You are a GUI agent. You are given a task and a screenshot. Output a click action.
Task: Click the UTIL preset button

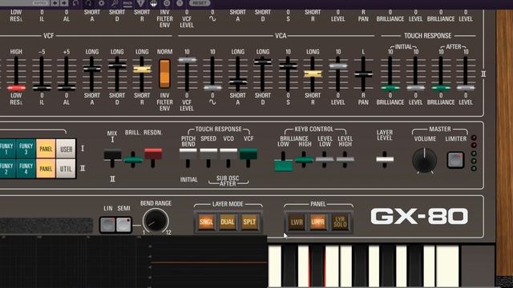tap(66, 169)
